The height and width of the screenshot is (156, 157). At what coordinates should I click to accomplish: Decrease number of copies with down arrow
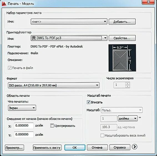(127, 86)
